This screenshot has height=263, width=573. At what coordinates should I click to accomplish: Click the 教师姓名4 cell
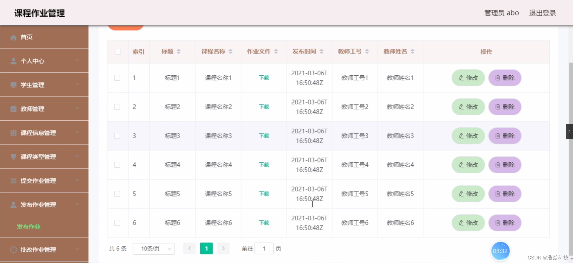tap(400, 165)
